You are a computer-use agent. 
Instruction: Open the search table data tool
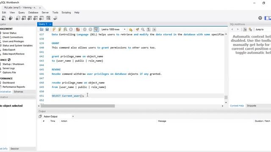49,18
